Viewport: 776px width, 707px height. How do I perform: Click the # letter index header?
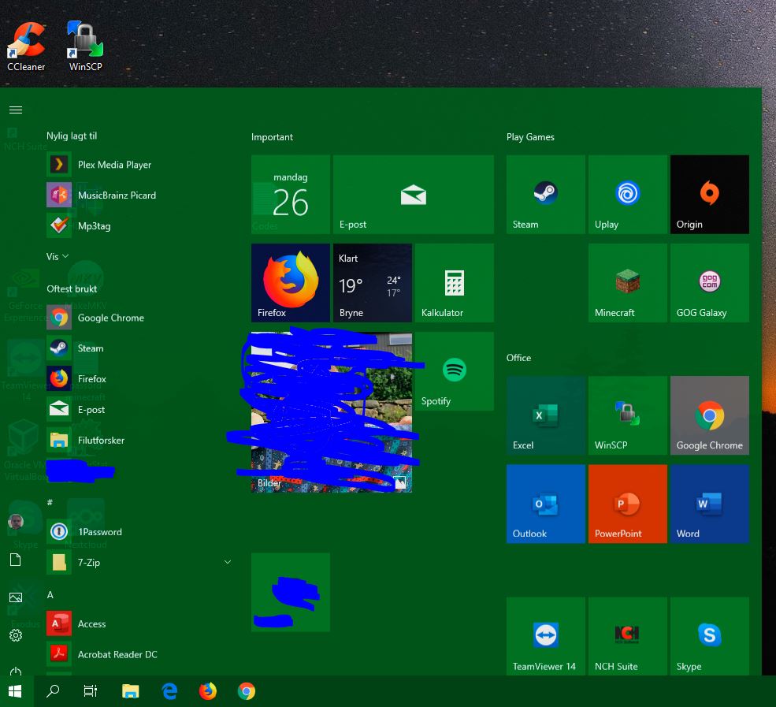50,502
